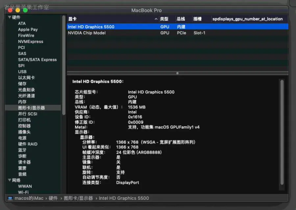Select 以太网卡 in sidebar

[x=26, y=78]
